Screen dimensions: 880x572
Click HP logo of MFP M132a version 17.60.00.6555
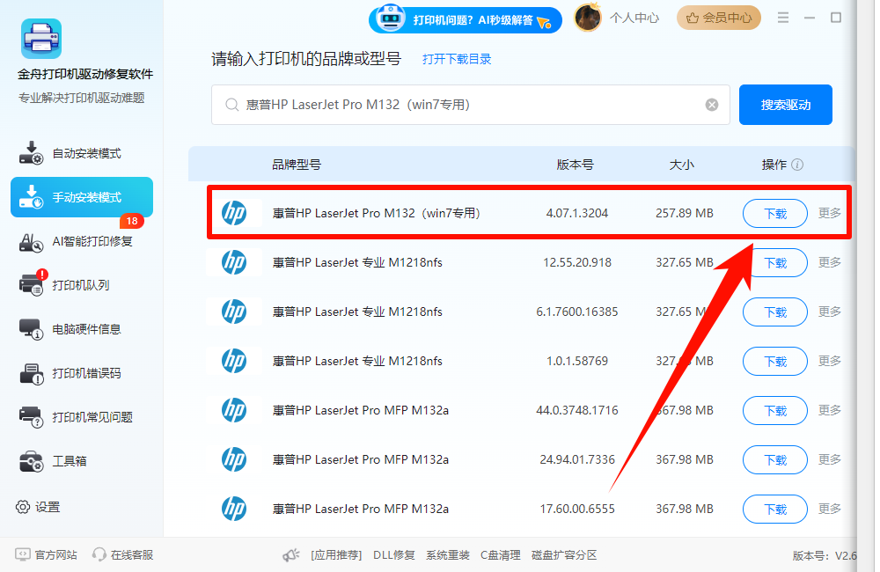[x=234, y=510]
